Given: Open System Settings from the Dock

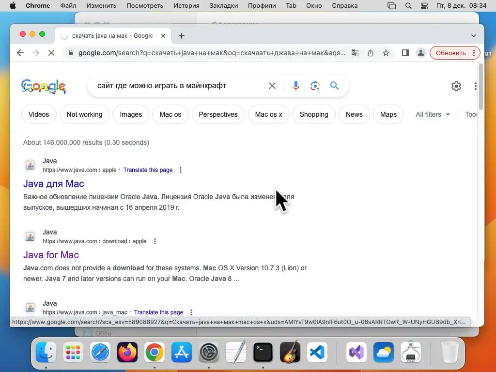Looking at the screenshot, I should click(209, 352).
